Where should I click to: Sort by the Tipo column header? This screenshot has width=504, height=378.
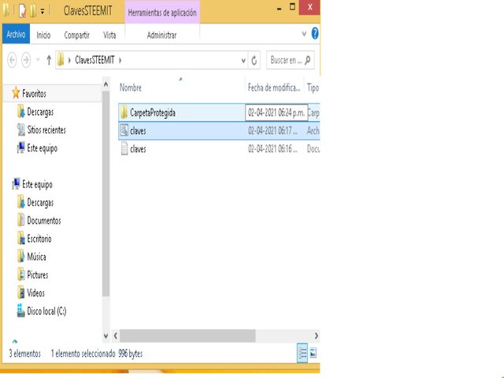[313, 87]
